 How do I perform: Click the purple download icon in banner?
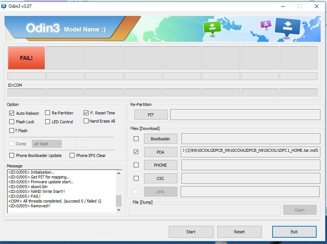point(266,24)
